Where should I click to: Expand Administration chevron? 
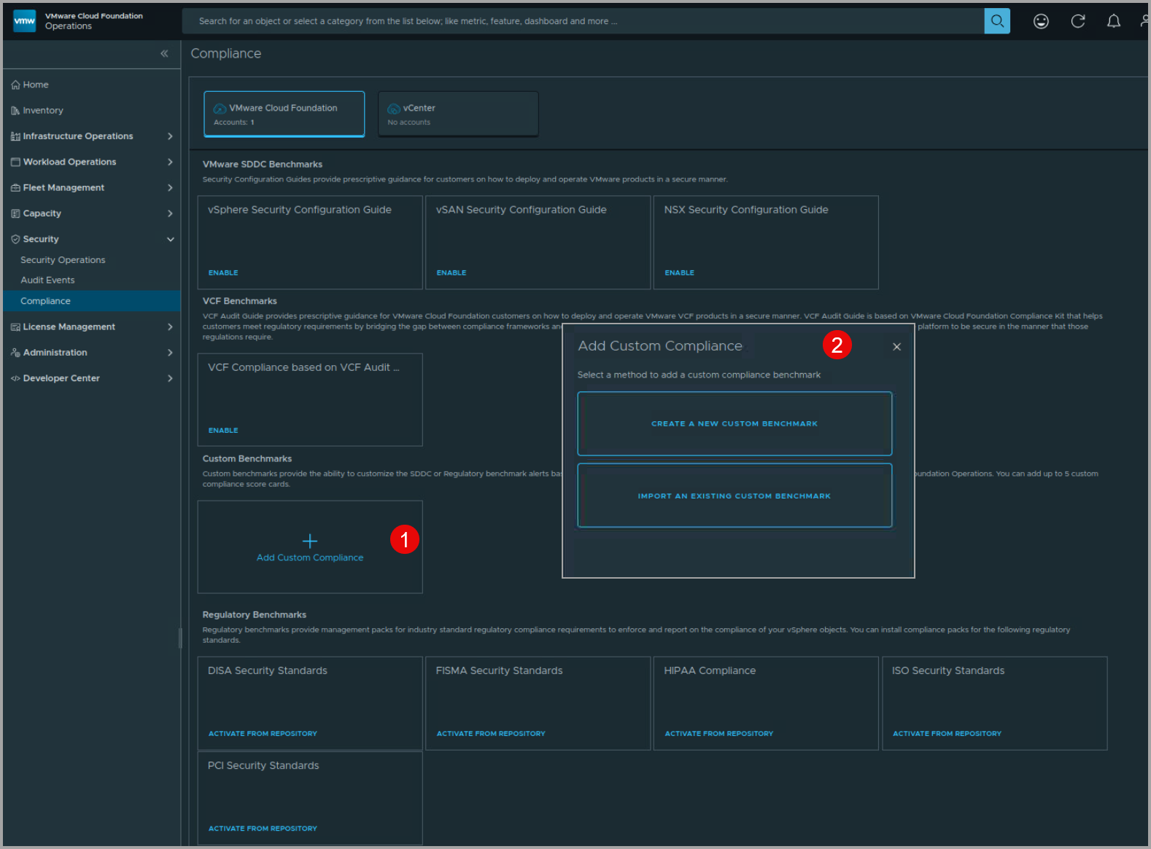[170, 353]
